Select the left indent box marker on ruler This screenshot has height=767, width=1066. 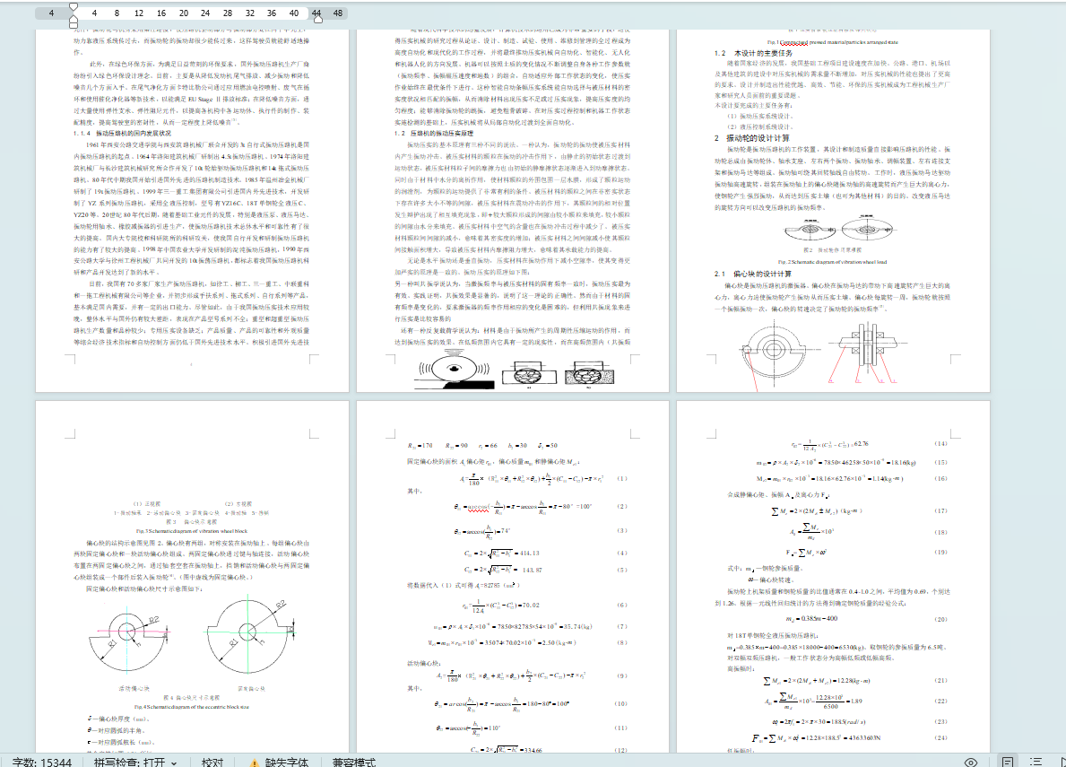[74, 24]
